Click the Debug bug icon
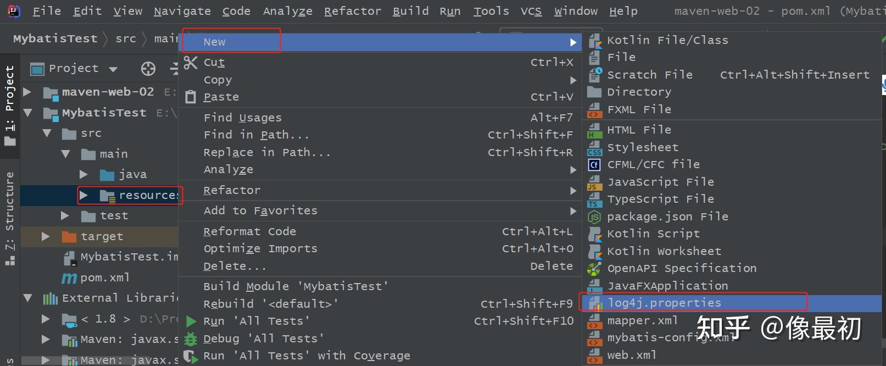Image resolution: width=886 pixels, height=366 pixels. pyautogui.click(x=191, y=339)
